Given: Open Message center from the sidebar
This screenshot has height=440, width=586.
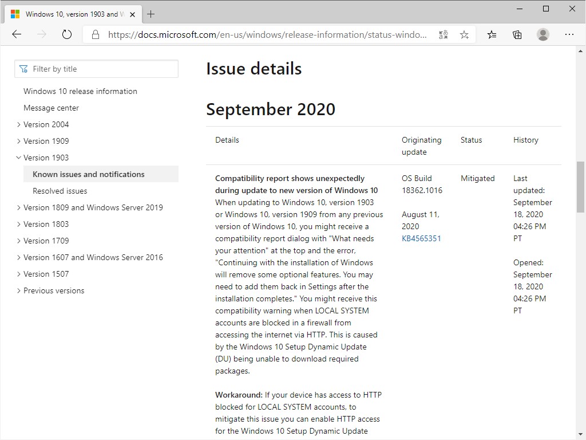Looking at the screenshot, I should point(51,108).
